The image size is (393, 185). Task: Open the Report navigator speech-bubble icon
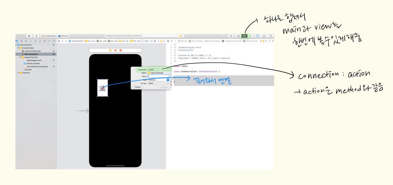(x=54, y=41)
